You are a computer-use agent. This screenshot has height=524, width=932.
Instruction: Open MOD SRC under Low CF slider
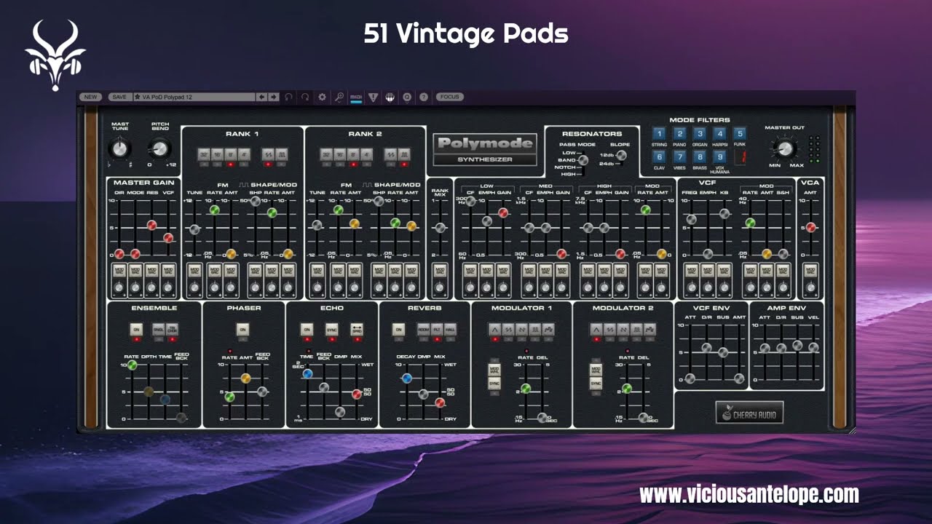pyautogui.click(x=470, y=271)
